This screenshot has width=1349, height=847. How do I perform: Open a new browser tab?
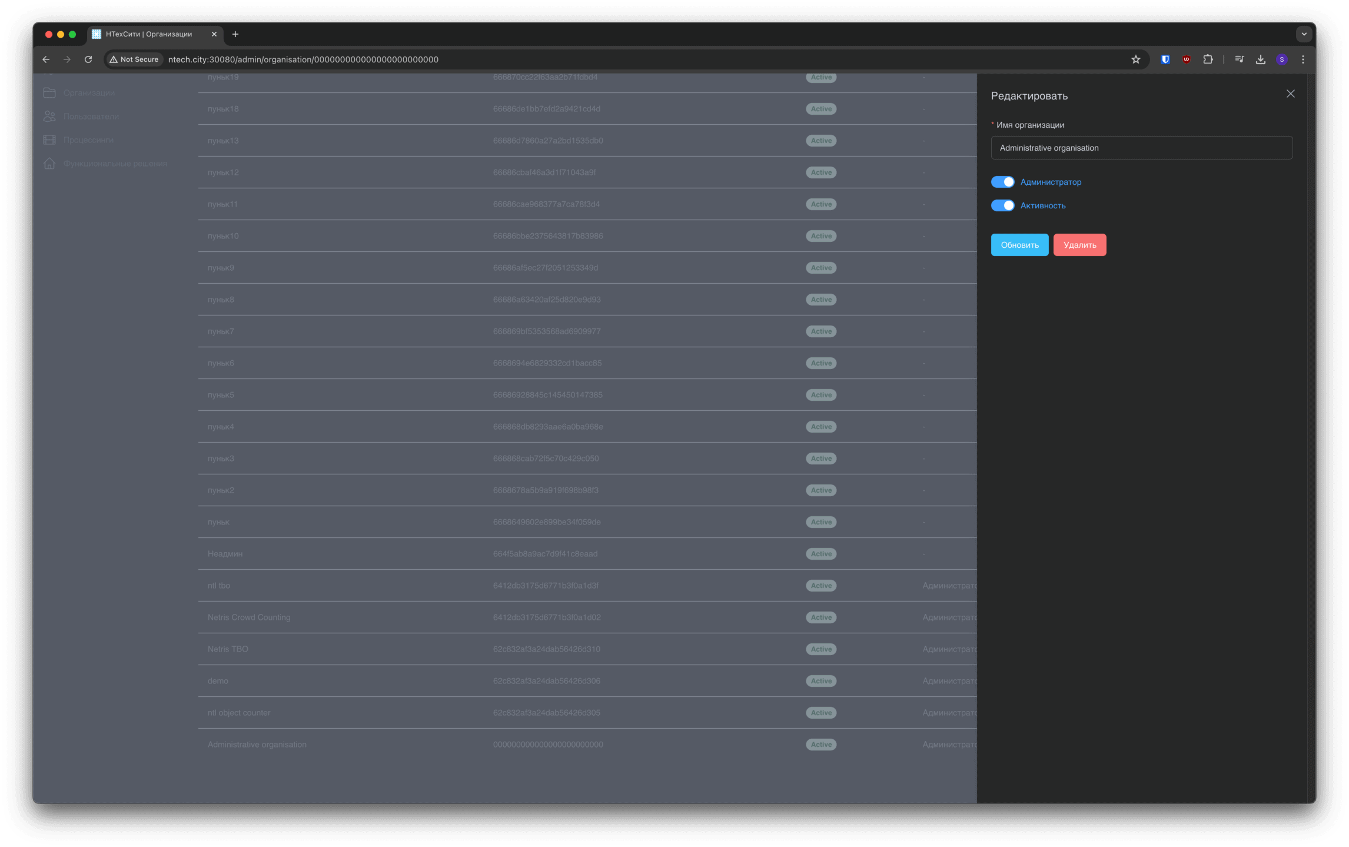coord(235,34)
